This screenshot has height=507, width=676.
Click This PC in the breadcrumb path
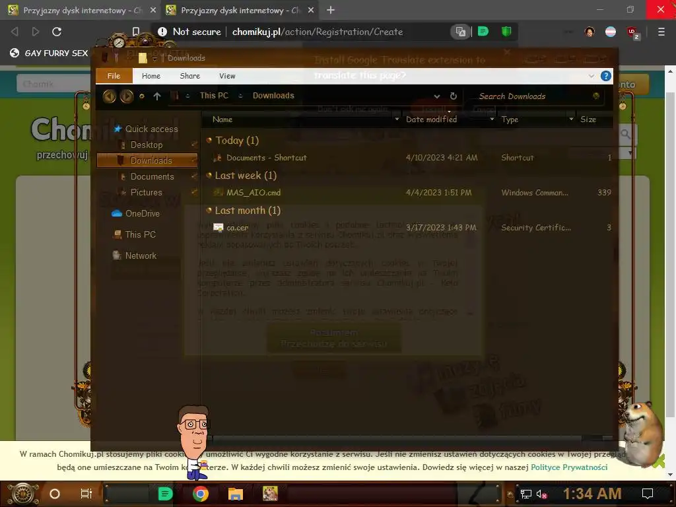coord(214,96)
